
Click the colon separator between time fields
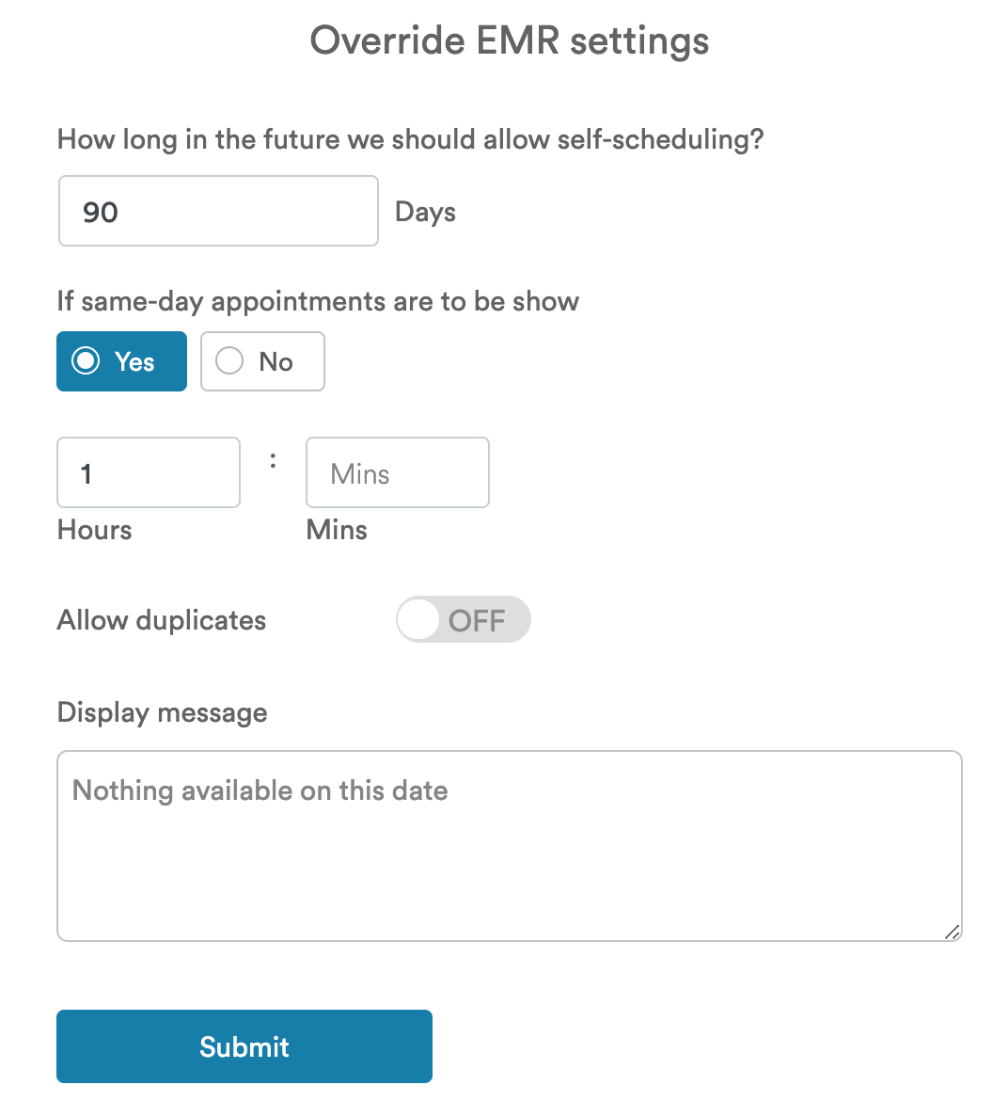coord(273,460)
